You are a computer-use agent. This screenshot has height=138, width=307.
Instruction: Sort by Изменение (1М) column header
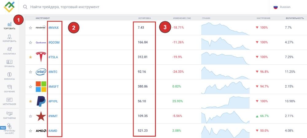coord(182,18)
